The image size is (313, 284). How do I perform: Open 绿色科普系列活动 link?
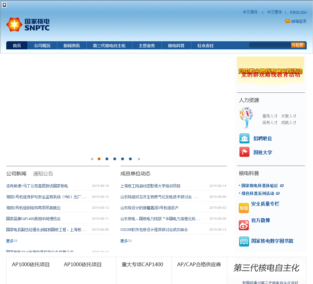tap(258, 193)
